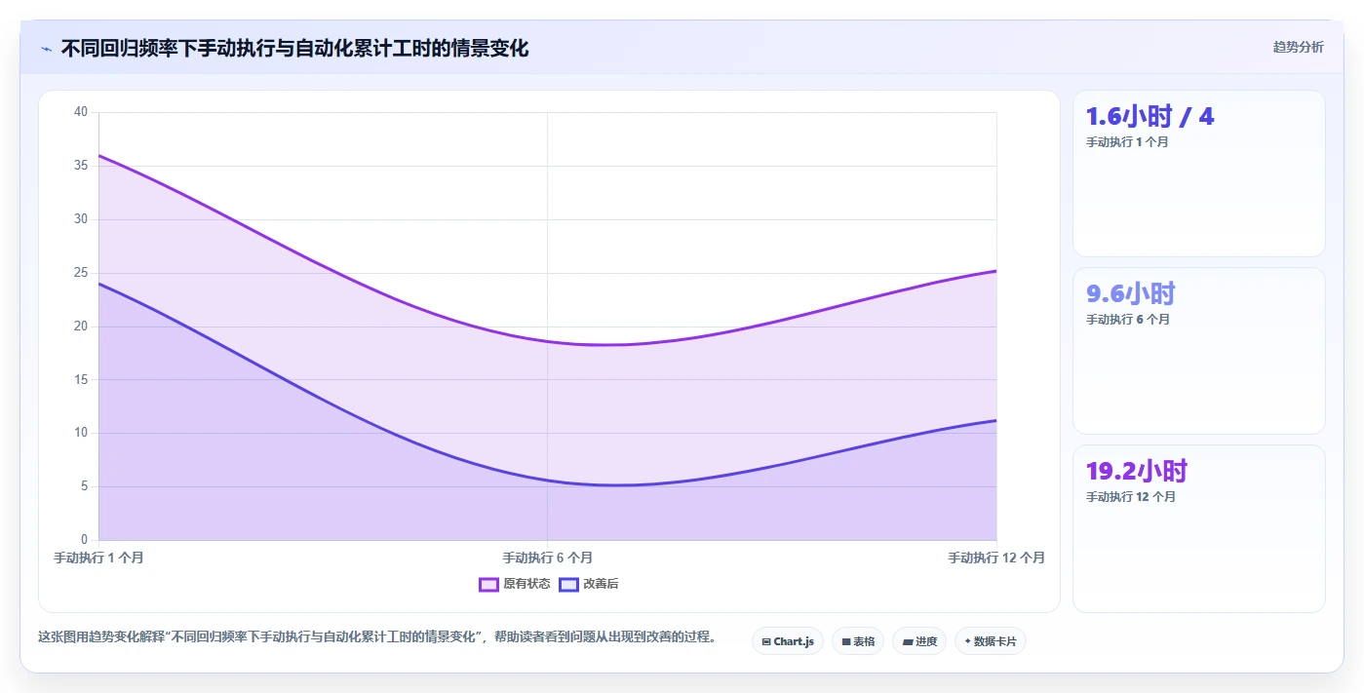Open the 9.6小时 data card

click(1198, 351)
